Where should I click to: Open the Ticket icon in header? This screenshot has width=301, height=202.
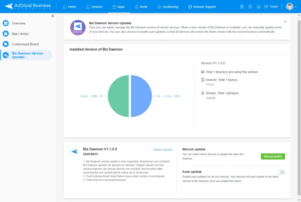pos(266,7)
